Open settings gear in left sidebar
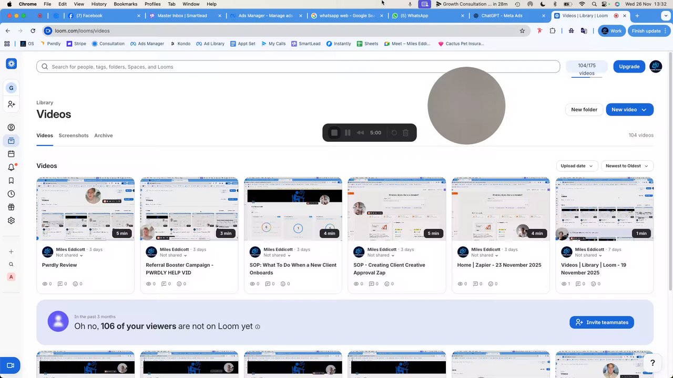This screenshot has height=378, width=673. 11,220
